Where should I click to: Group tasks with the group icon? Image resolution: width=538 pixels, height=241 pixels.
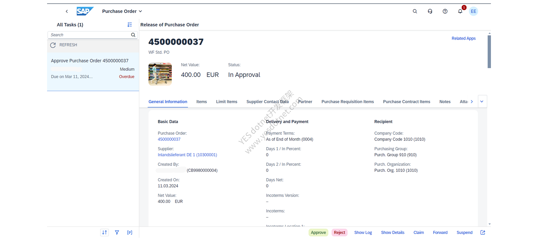[x=130, y=233]
